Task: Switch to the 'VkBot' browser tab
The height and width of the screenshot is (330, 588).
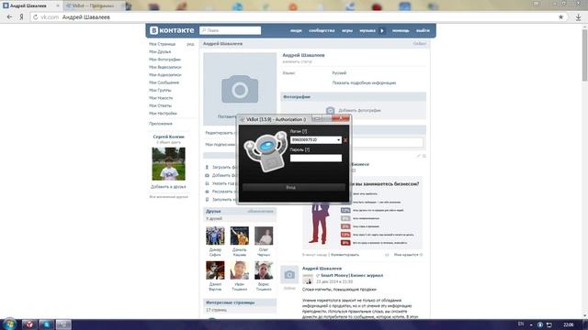Action: pos(93,6)
